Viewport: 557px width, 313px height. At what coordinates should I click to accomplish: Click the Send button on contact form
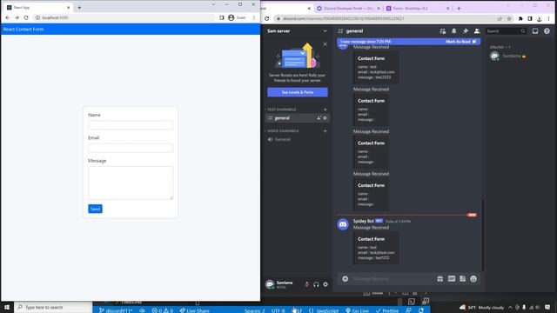pos(95,209)
